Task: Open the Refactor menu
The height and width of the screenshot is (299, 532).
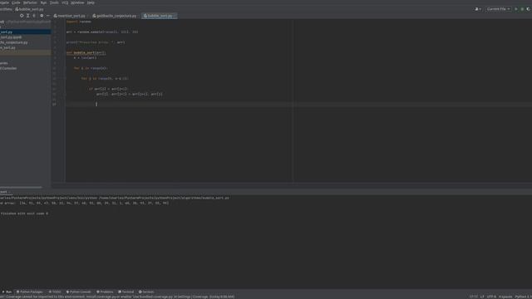Action: point(30,2)
